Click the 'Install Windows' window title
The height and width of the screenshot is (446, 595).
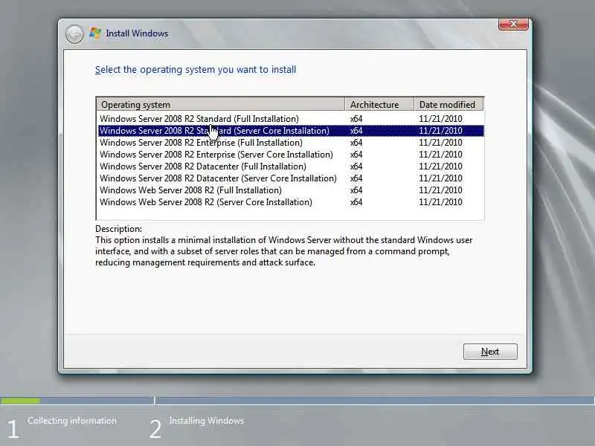pos(137,33)
